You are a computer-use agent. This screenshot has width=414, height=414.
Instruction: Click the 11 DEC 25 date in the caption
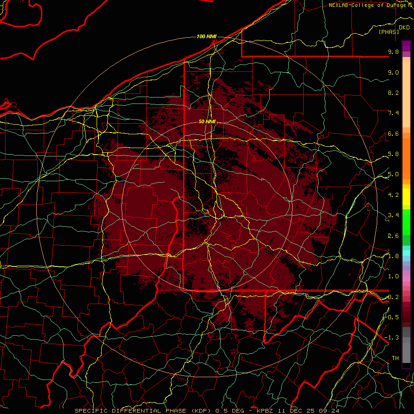[x=296, y=411]
